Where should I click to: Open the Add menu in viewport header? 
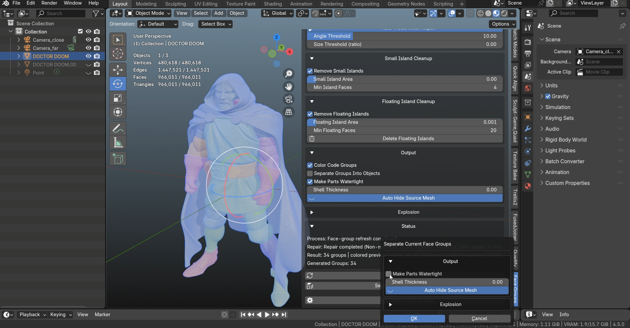click(219, 13)
